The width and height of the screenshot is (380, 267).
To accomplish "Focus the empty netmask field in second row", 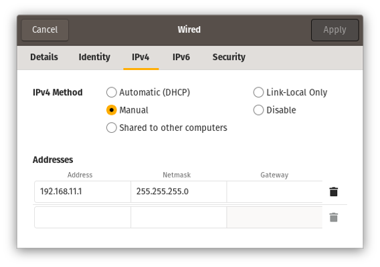I will (179, 217).
